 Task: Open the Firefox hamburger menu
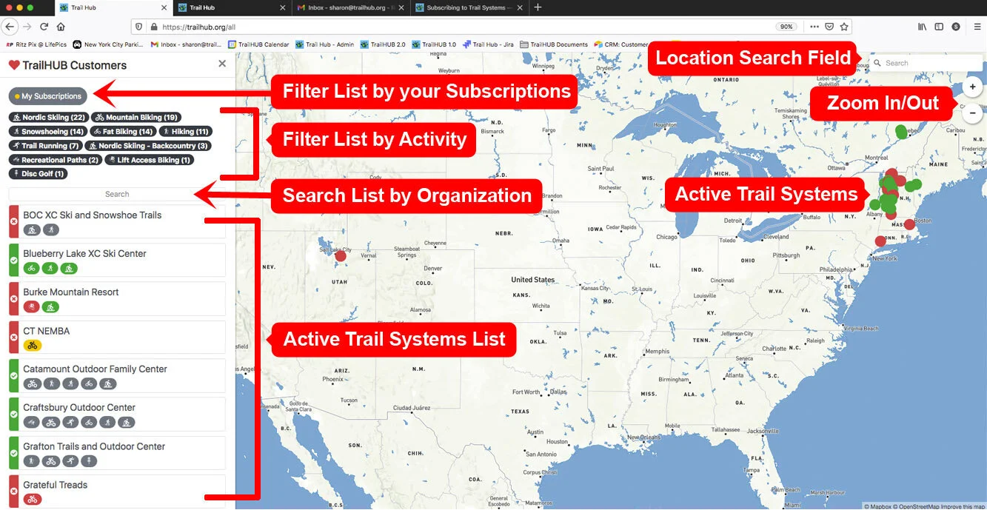coord(977,26)
